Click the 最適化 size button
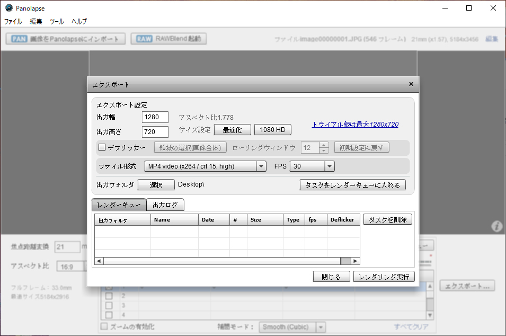The width and height of the screenshot is (506, 336). [x=232, y=130]
